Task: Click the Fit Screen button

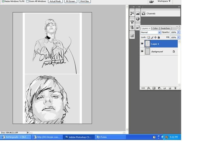Action: click(70, 2)
